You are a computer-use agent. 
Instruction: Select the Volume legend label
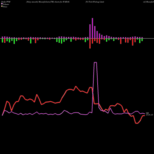pos(6,4)
